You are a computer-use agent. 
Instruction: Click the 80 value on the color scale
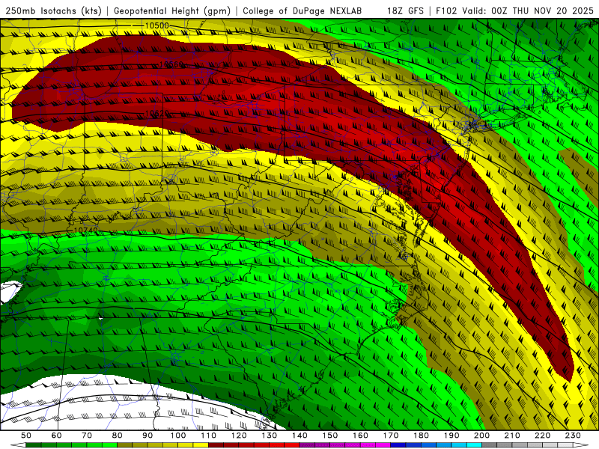point(118,436)
